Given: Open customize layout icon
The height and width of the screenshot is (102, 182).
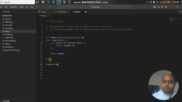Looking at the screenshot, I should click(166, 7).
